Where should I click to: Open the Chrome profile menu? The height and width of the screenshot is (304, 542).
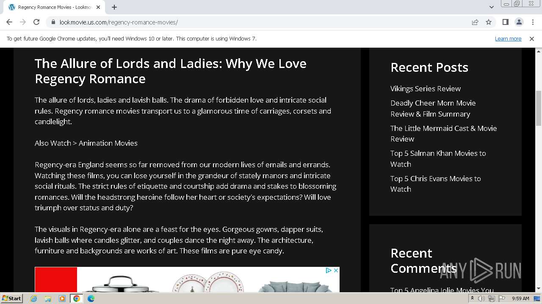[519, 22]
